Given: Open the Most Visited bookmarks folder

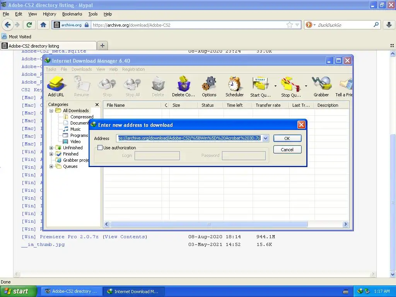Looking at the screenshot, I should coord(16,37).
